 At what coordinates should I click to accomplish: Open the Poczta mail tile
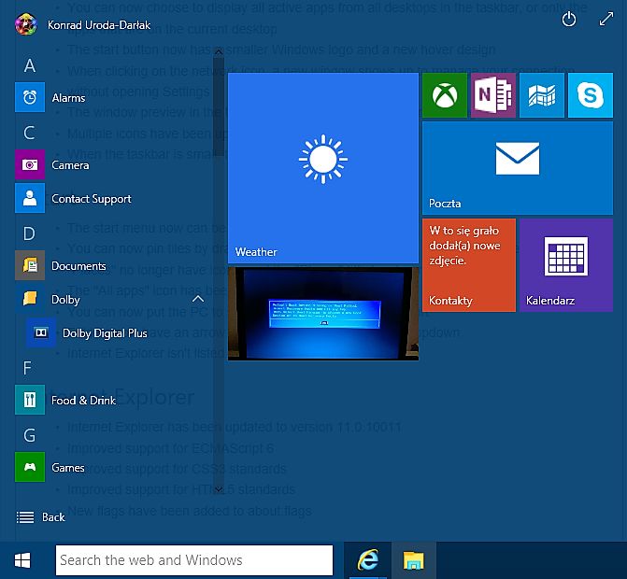tap(518, 168)
